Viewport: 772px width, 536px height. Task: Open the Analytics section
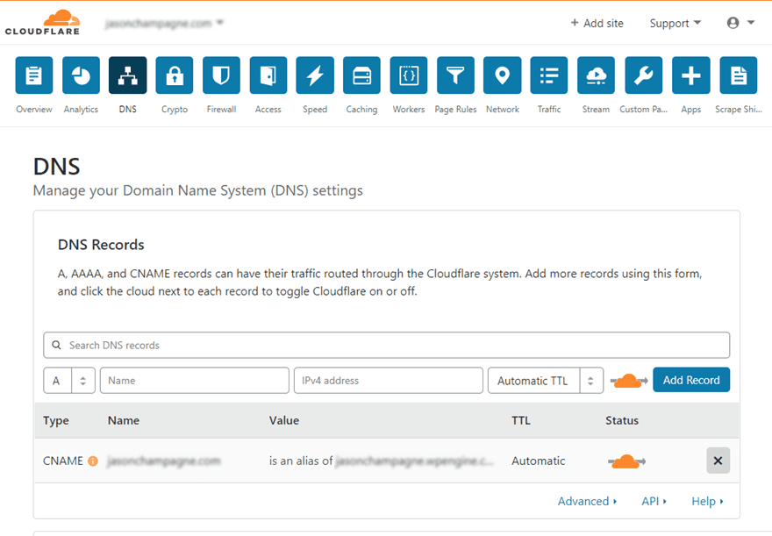81,75
